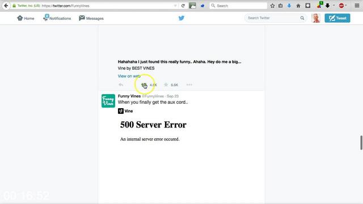
Task: Click the red Adblock Plus icon
Action: pos(341,6)
